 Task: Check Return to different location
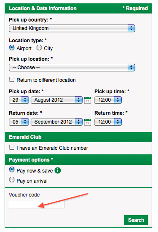12,79
